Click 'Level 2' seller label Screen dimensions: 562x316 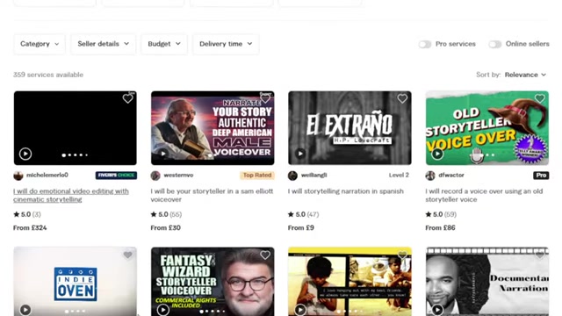[399, 176]
